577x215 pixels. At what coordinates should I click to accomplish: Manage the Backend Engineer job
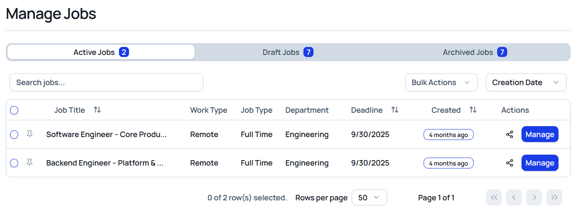pyautogui.click(x=540, y=163)
